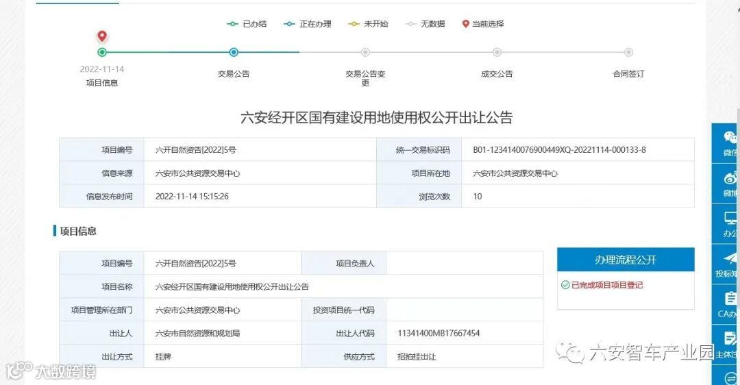Click the 交易公告 stage label
The image size is (740, 385).
tap(234, 73)
